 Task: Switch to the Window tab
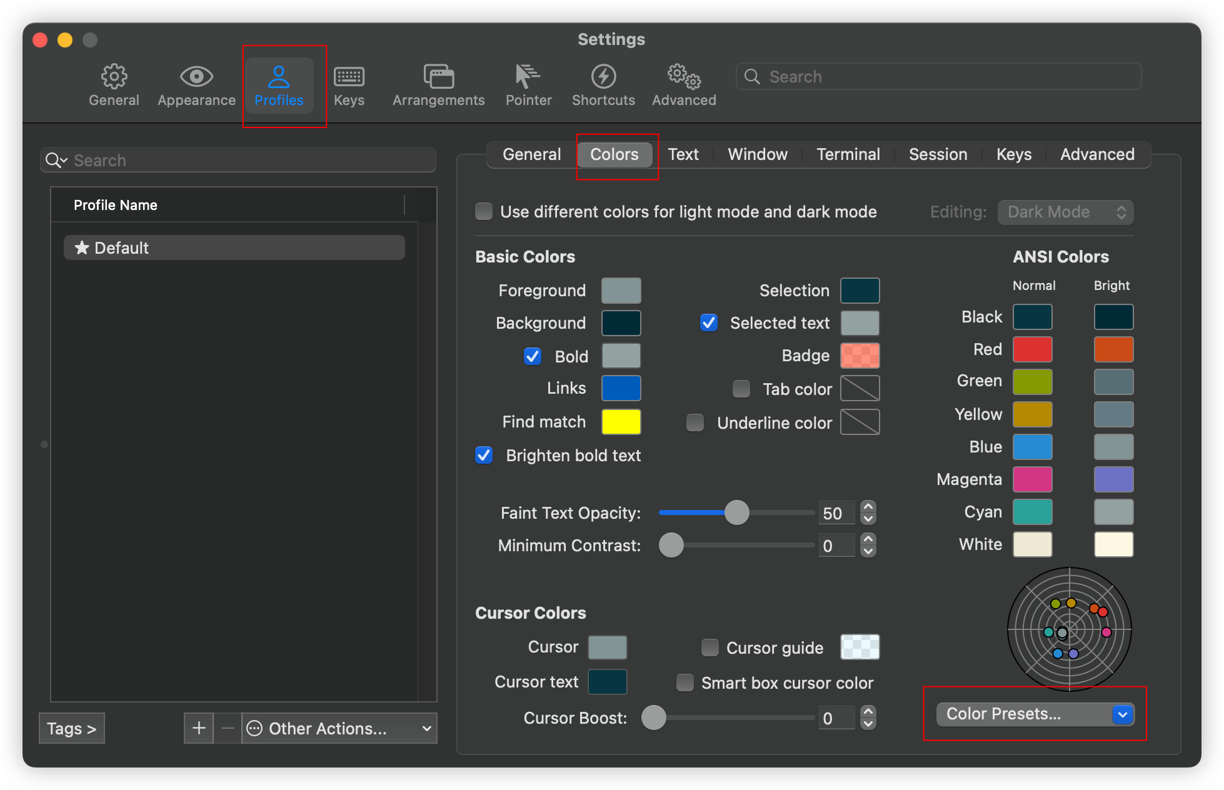(758, 154)
